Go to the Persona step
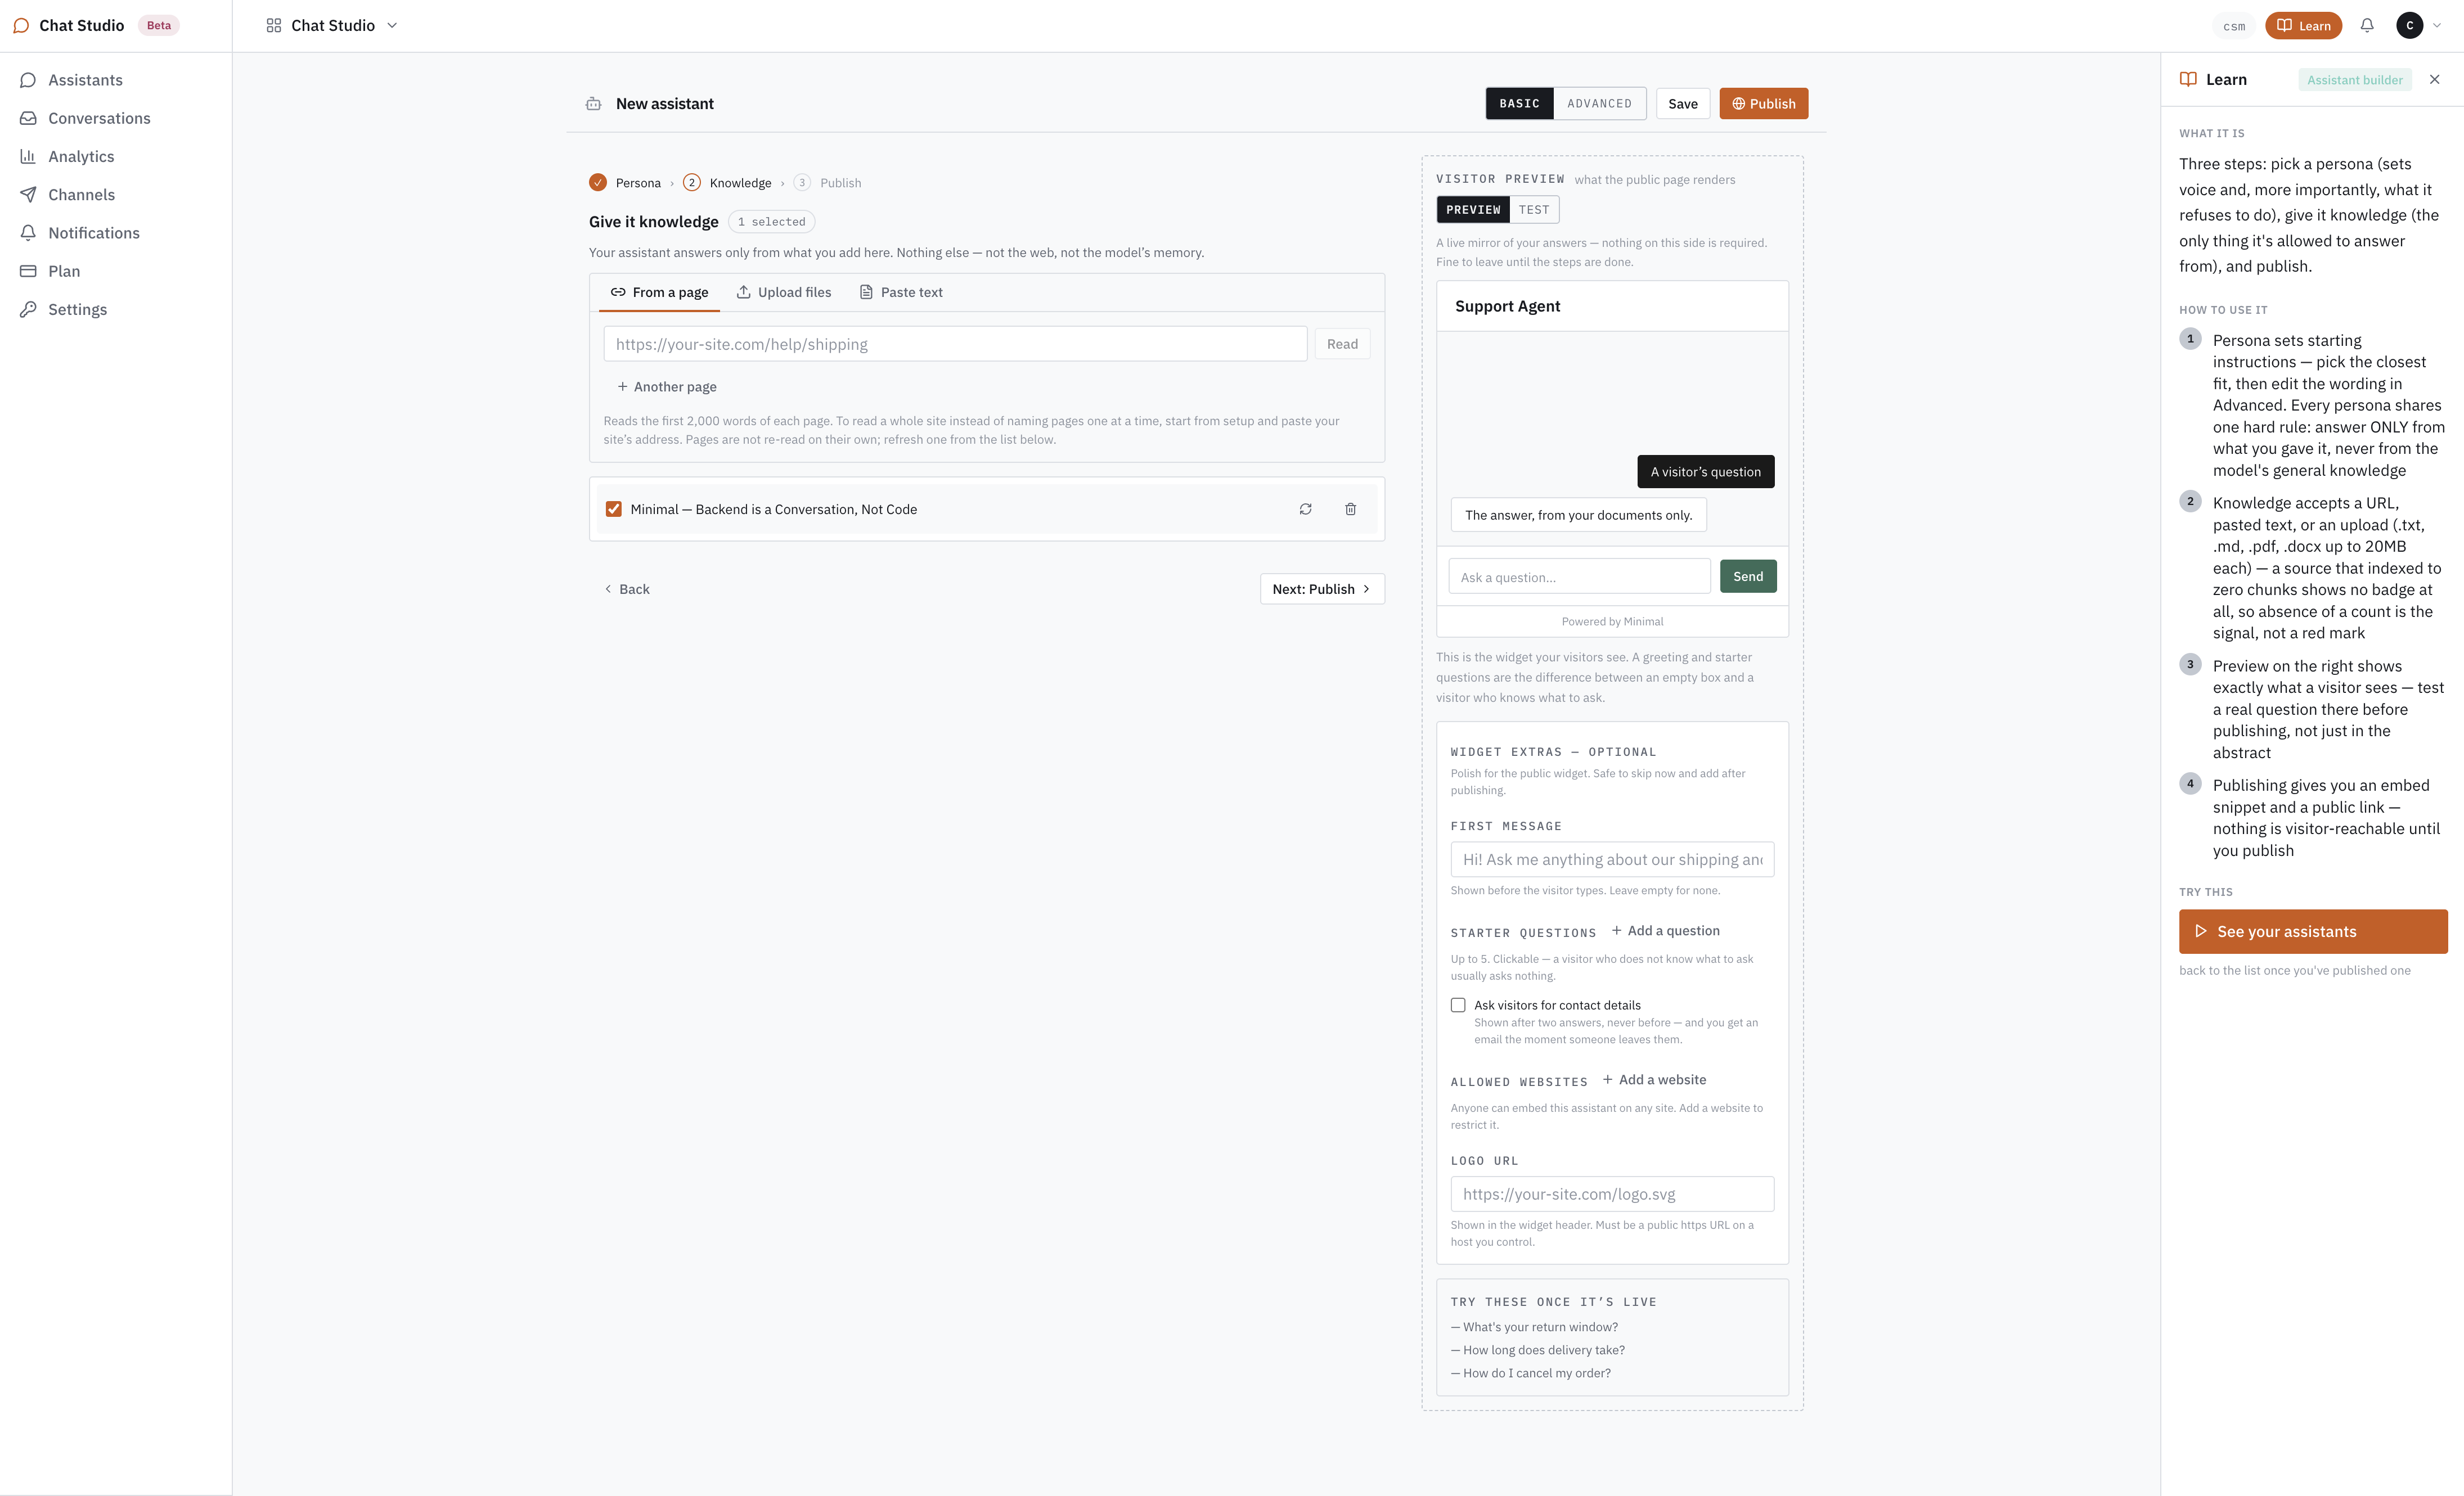The image size is (2464, 1496). click(x=625, y=183)
